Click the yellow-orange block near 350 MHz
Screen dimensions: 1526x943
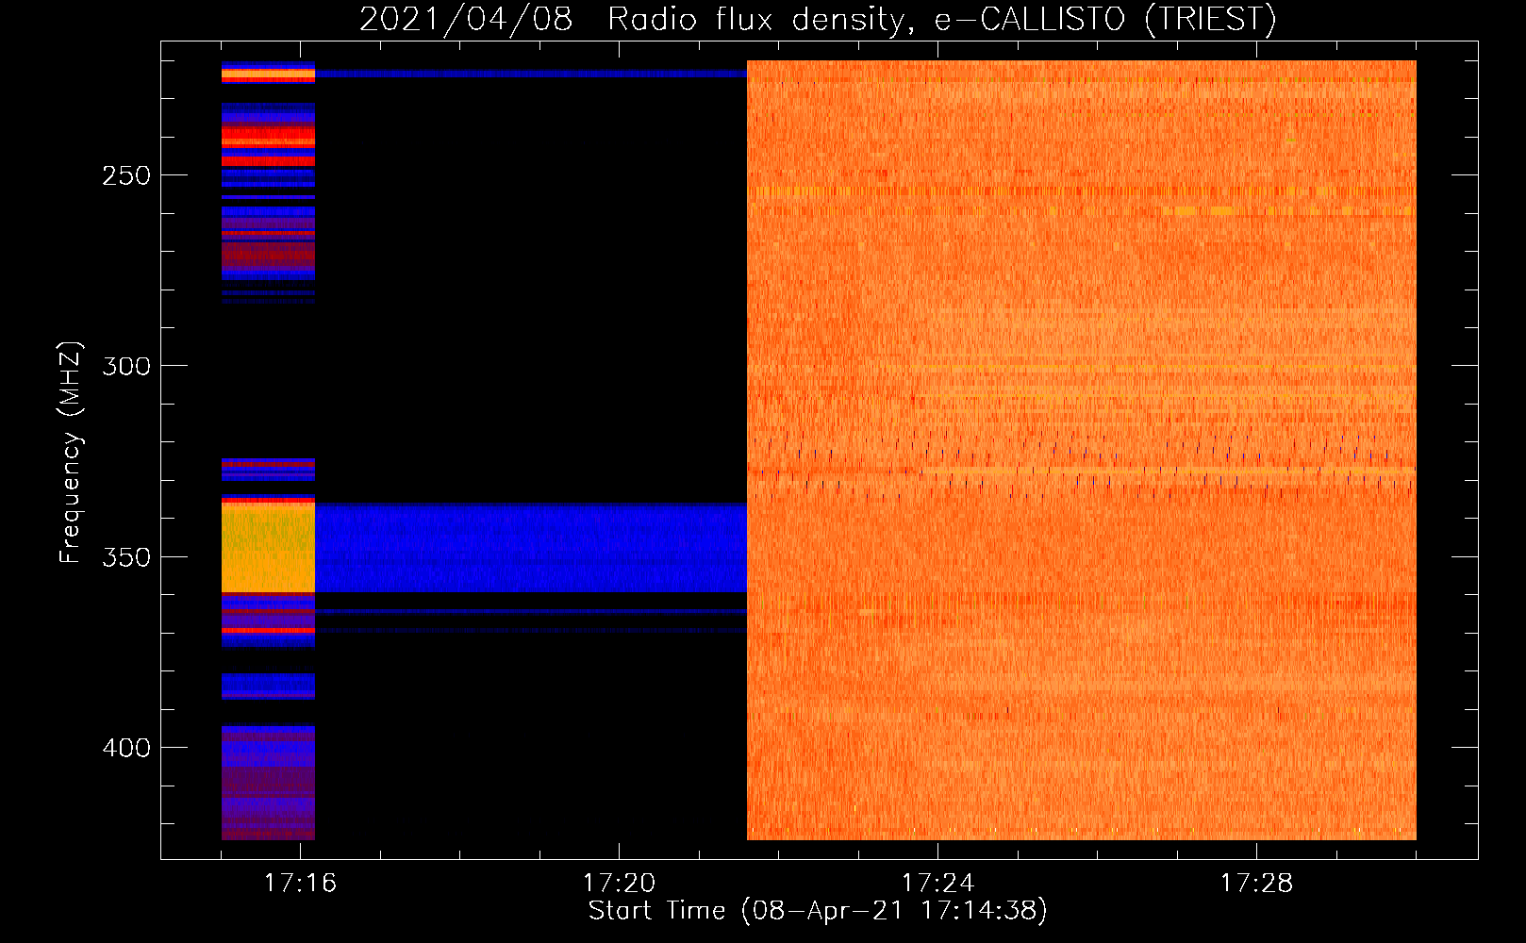point(268,549)
